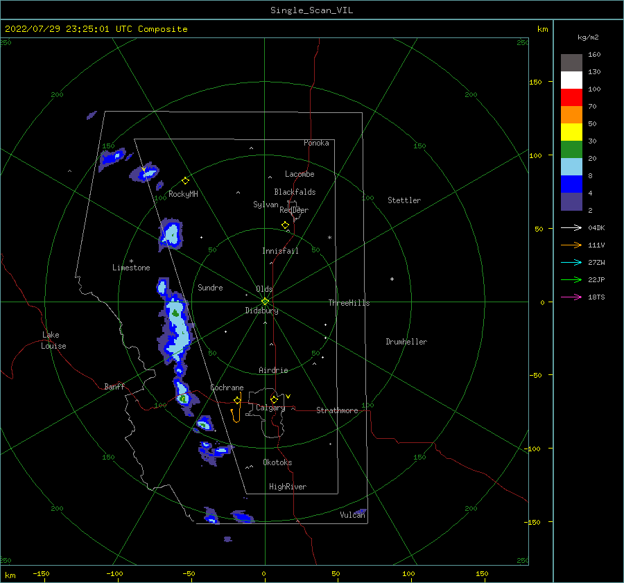Select the purple 4 color swatch
Image resolution: width=624 pixels, height=583 pixels.
[x=571, y=202]
